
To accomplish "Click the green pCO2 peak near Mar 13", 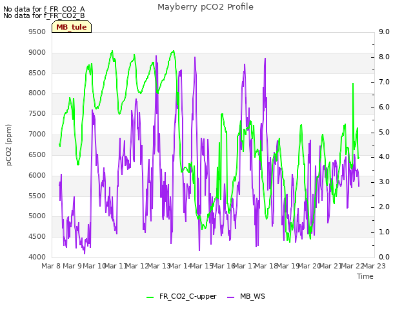I will (174, 51).
